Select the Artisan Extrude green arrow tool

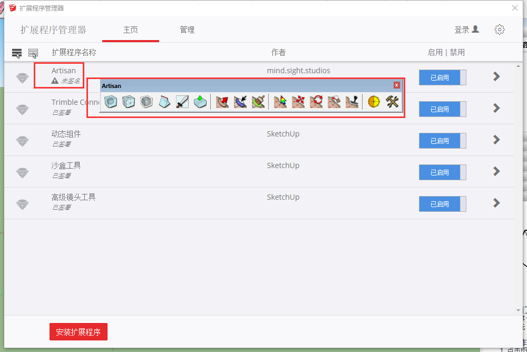click(200, 102)
